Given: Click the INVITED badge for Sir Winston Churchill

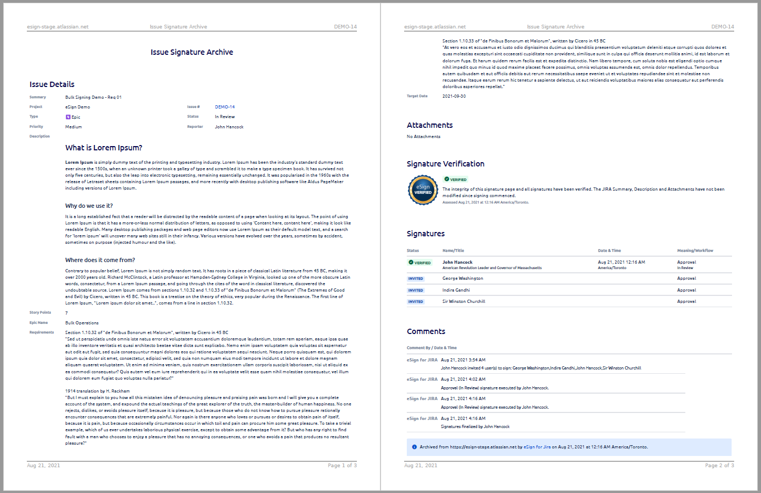Looking at the screenshot, I should click(415, 302).
